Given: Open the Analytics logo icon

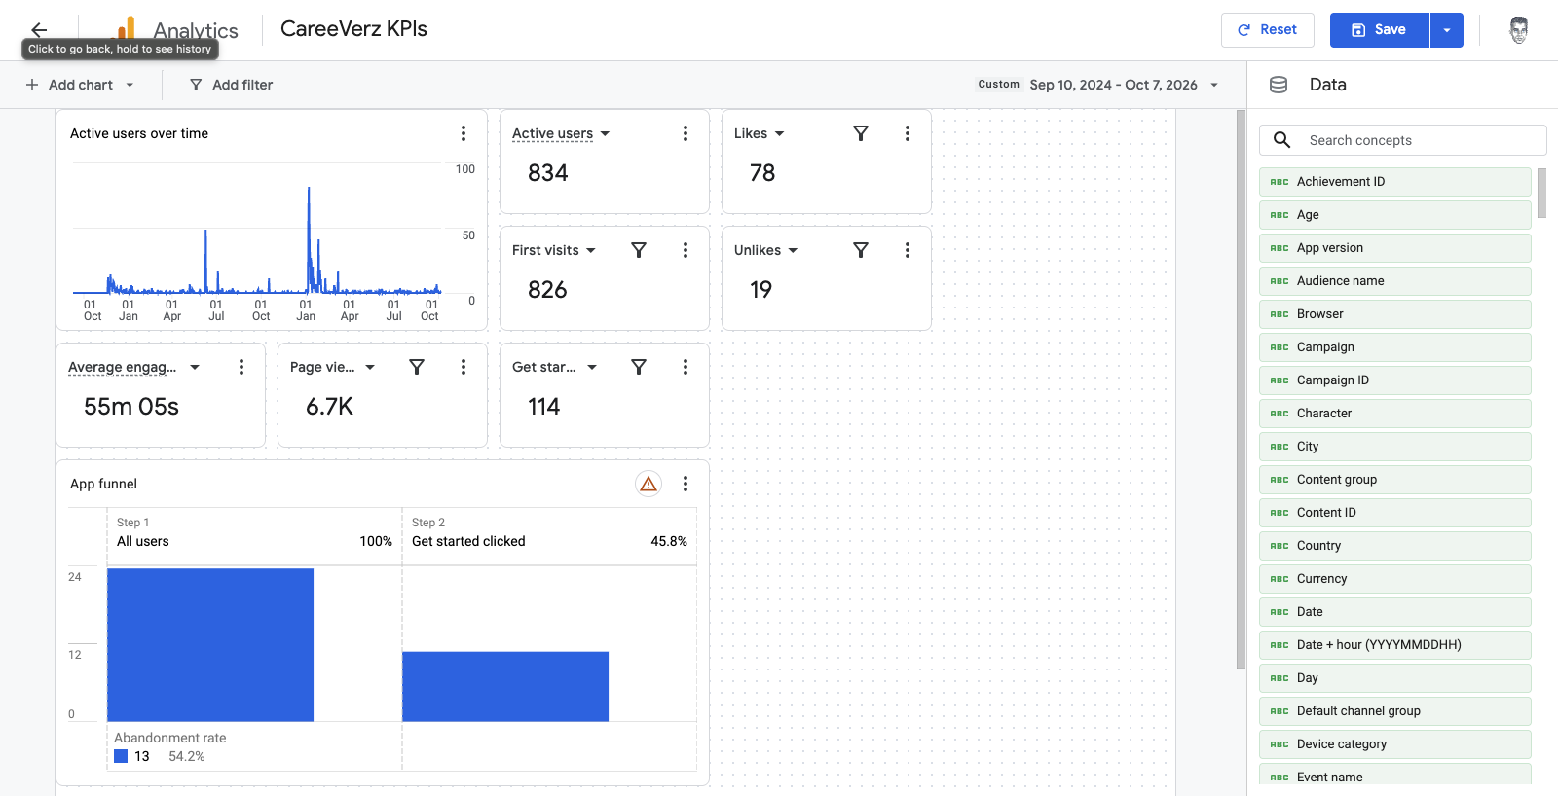Looking at the screenshot, I should 126,28.
